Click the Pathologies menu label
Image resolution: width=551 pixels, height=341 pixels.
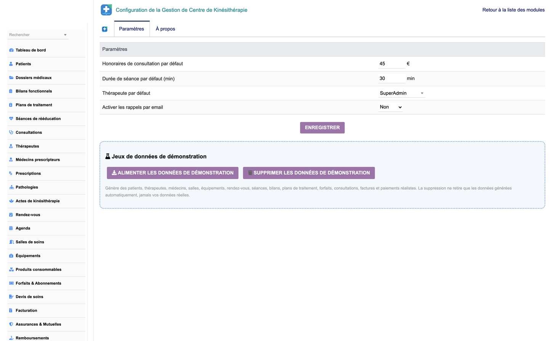tap(27, 187)
